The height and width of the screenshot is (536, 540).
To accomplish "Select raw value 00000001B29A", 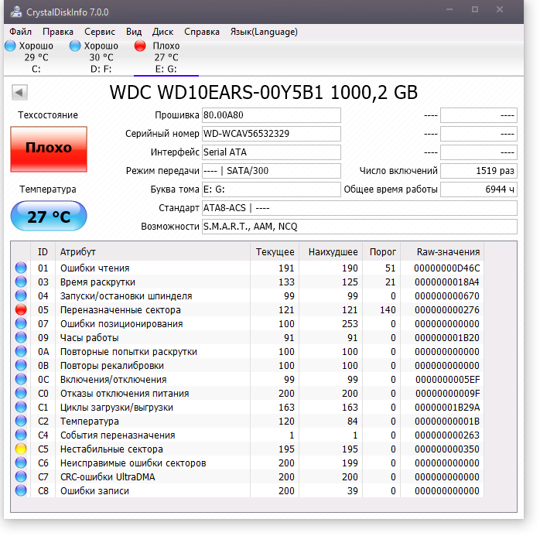I will [x=446, y=408].
